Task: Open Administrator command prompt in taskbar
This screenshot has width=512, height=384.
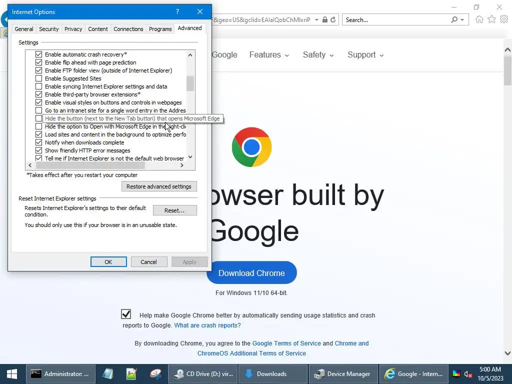Action: pyautogui.click(x=60, y=374)
